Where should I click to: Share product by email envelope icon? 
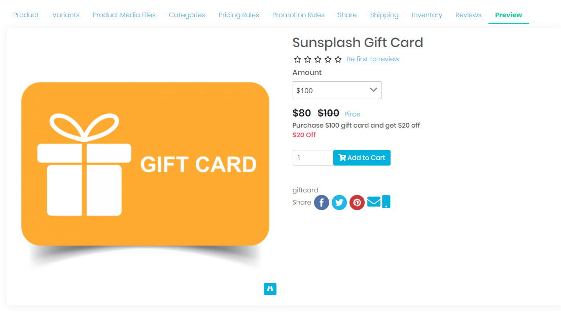click(x=374, y=202)
